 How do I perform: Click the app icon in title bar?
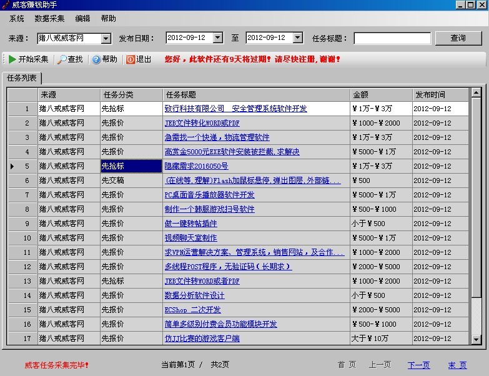(6, 4)
